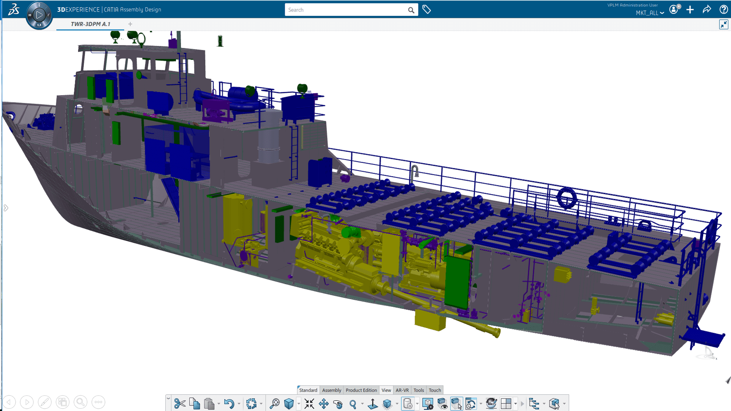731x411 pixels.
Task: Expand the Paste options arrow
Action: (x=219, y=404)
